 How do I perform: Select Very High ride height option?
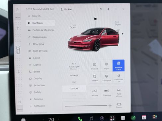74,75
